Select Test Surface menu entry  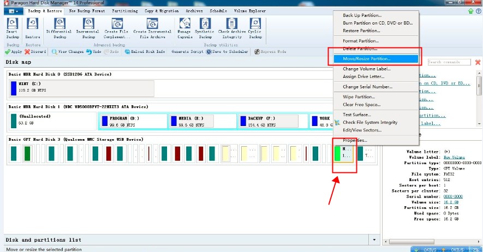pos(376,115)
